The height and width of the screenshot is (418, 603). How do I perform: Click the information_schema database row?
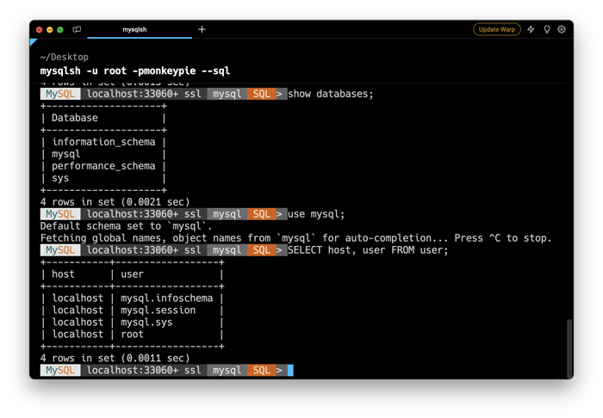[x=103, y=142]
